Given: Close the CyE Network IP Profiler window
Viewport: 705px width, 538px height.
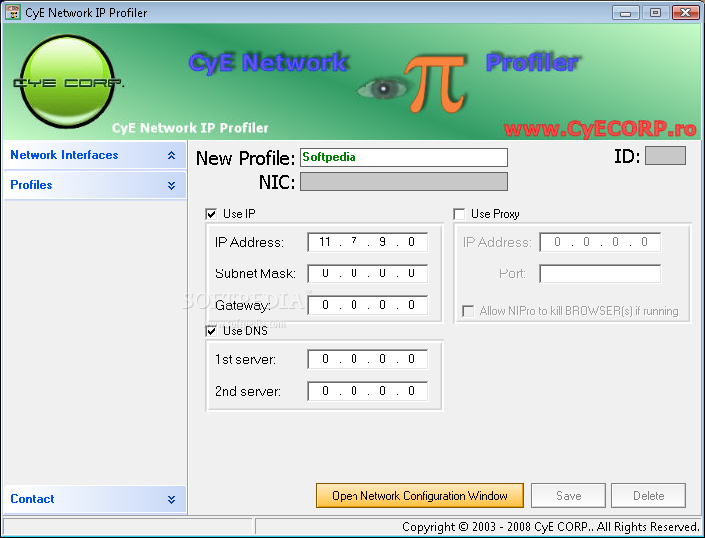Looking at the screenshot, I should [685, 13].
